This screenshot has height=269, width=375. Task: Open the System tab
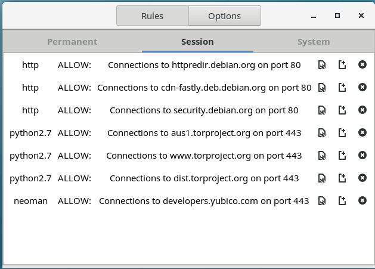314,42
